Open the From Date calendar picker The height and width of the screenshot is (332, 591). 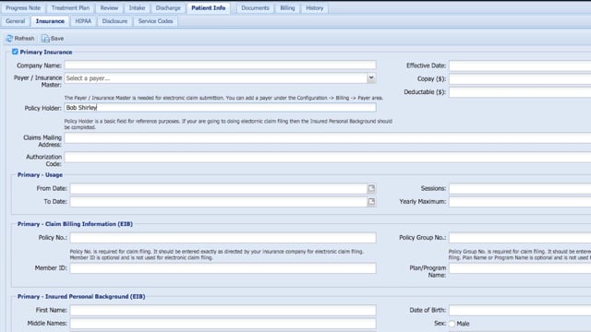pyautogui.click(x=371, y=188)
